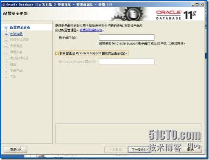Click the Oracle Database 11g logo
The width and height of the screenshot is (209, 160).
(176, 15)
